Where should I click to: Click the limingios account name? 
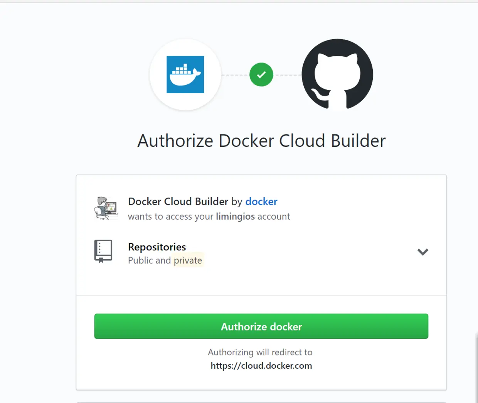[x=235, y=217]
